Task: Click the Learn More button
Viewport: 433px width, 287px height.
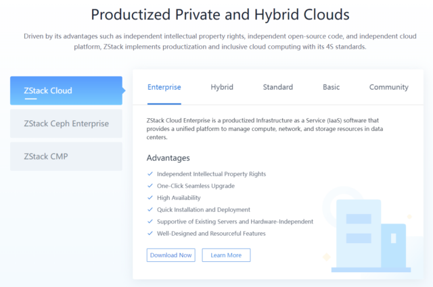Action: [x=226, y=255]
